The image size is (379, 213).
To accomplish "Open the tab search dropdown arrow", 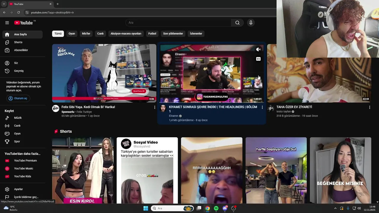I will pos(4,4).
